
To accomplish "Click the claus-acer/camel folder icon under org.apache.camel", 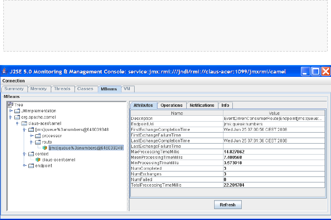I will [x=24, y=123].
